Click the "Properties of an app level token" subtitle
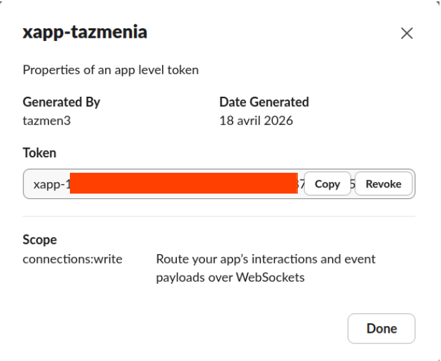The width and height of the screenshot is (441, 361). 110,70
